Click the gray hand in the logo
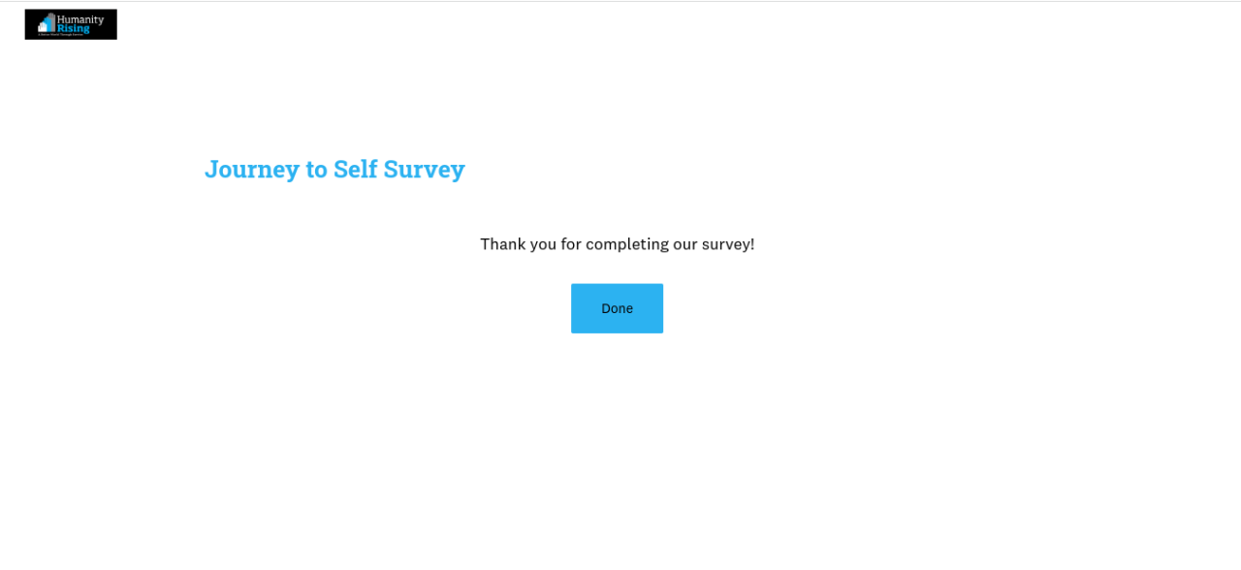 coord(52,21)
